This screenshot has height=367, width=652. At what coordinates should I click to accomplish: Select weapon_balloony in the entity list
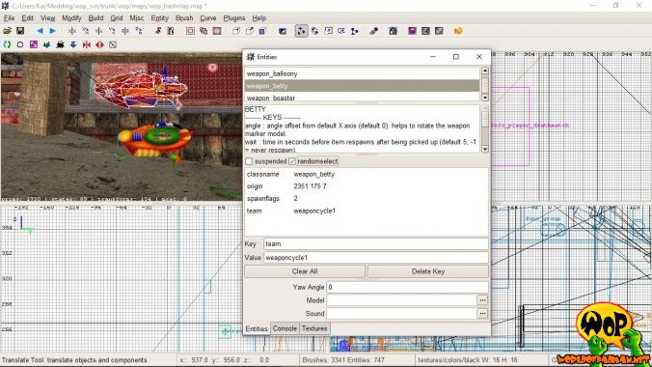362,73
